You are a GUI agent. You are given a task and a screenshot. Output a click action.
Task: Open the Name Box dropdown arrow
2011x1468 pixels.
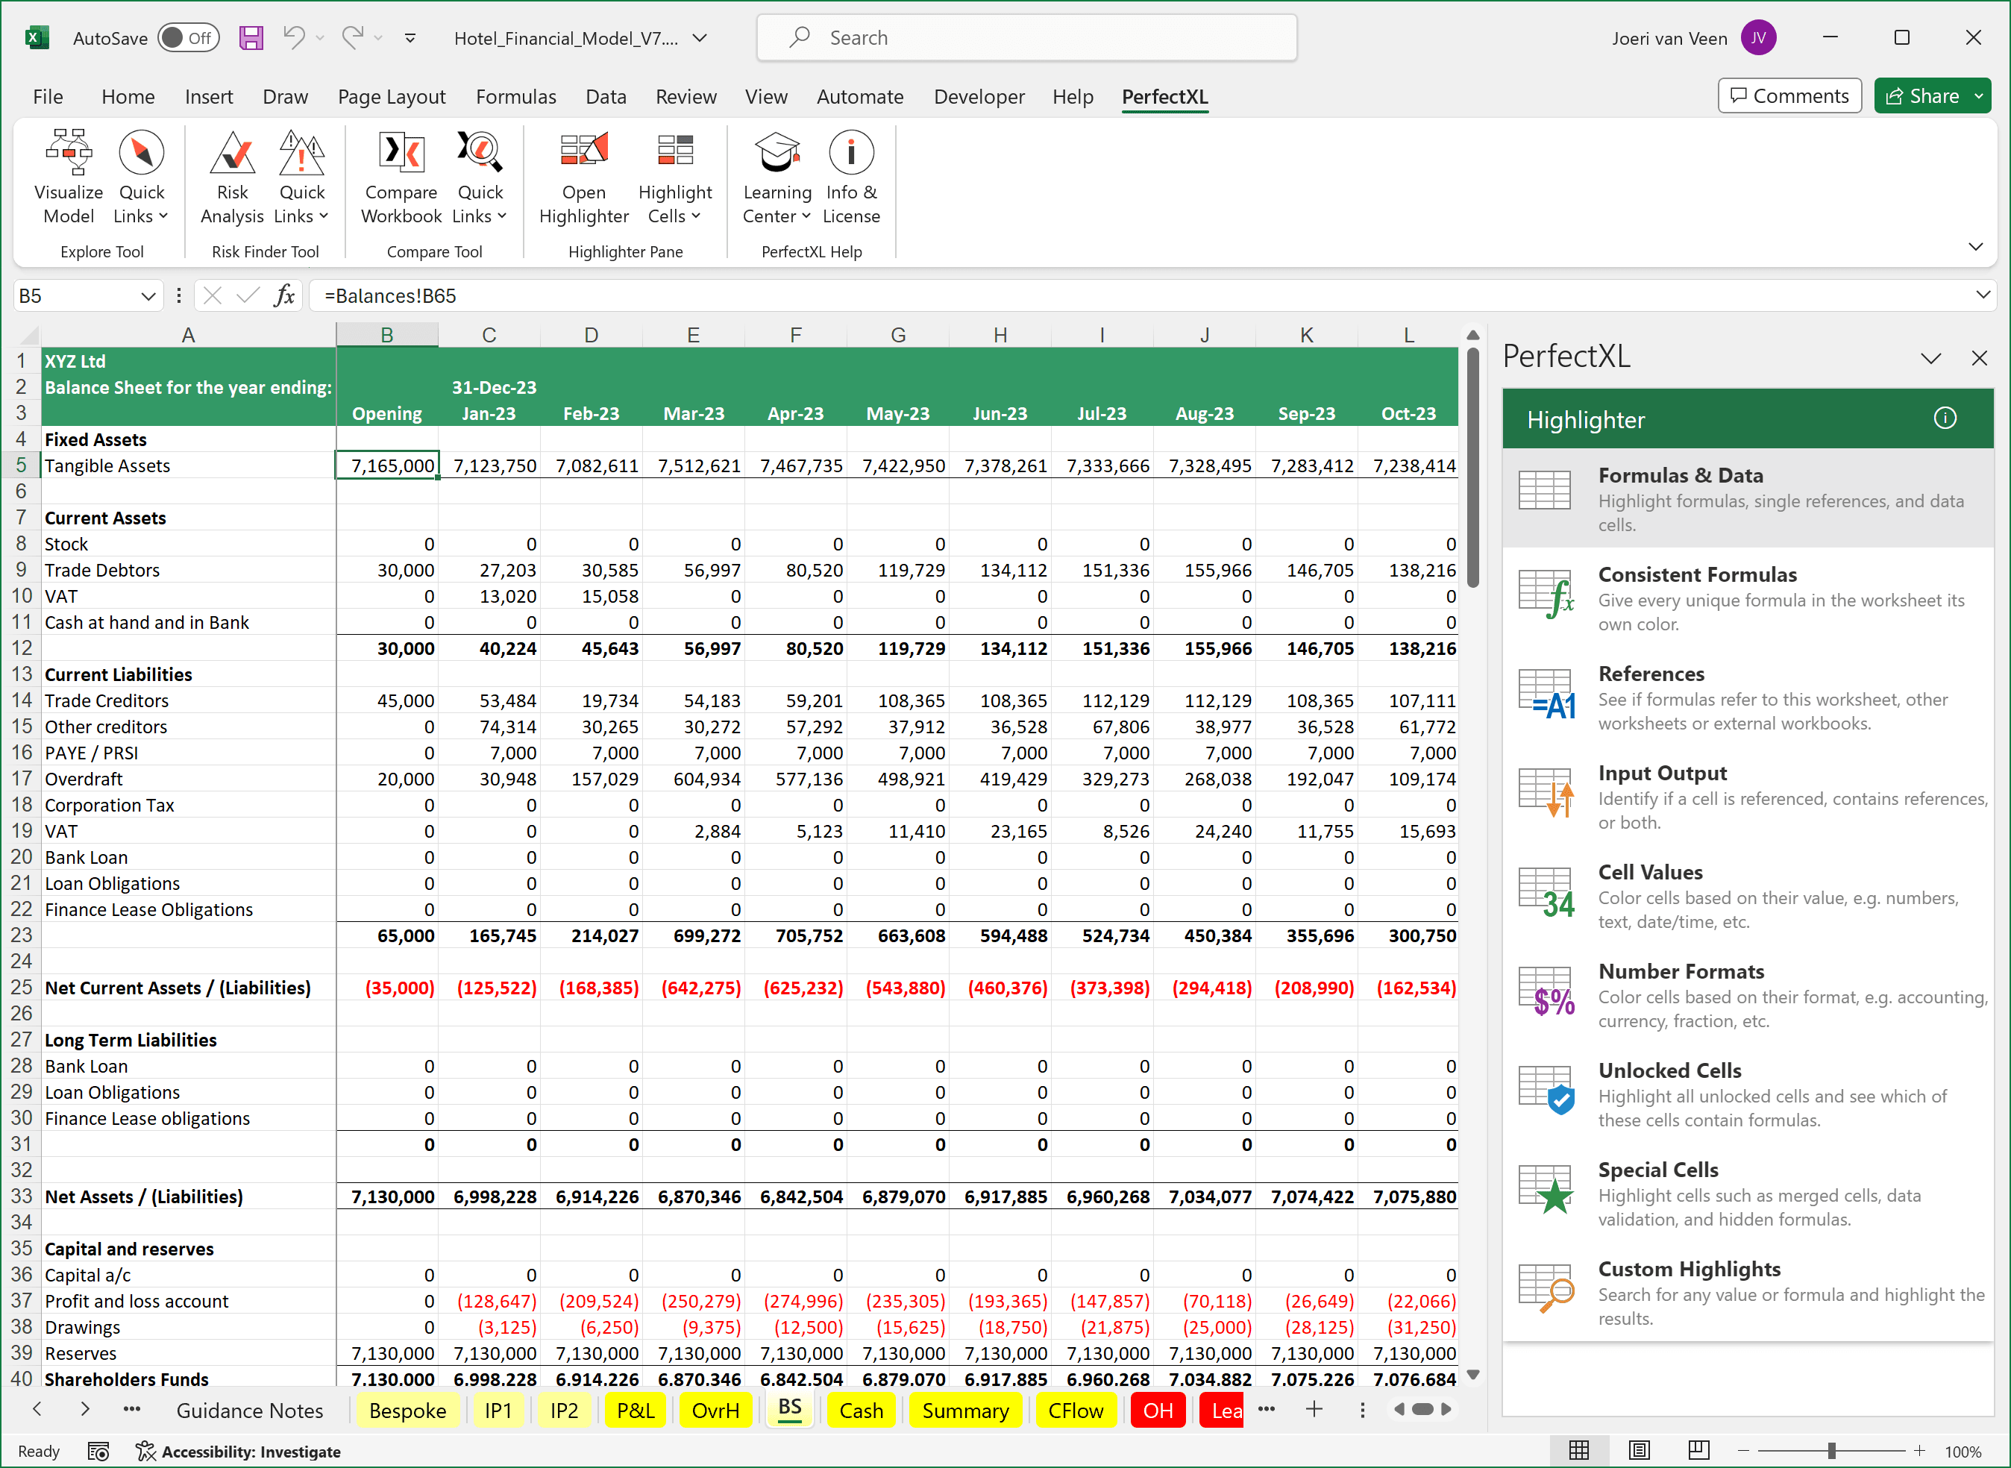[x=148, y=296]
